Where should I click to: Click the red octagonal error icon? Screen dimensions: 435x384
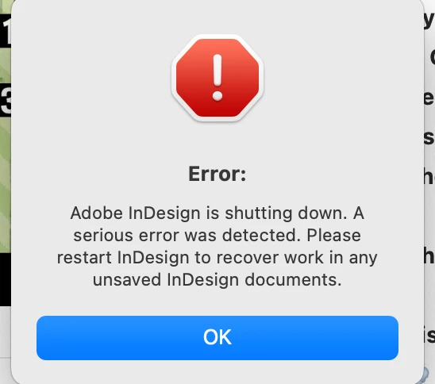pyautogui.click(x=217, y=78)
